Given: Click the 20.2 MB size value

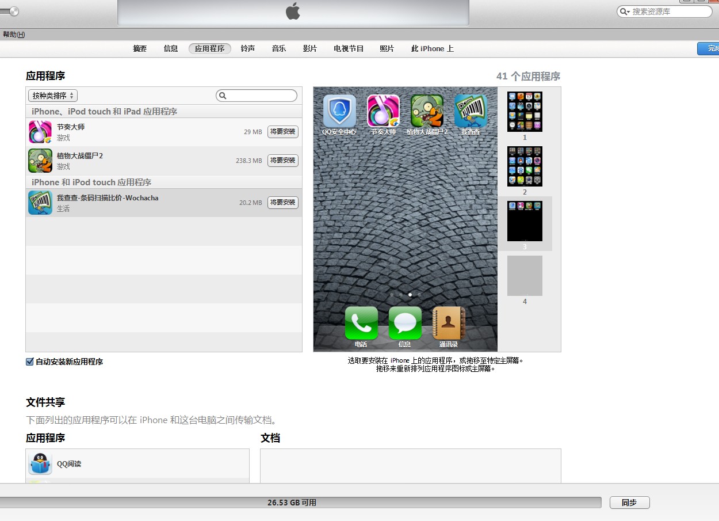Looking at the screenshot, I should pos(251,203).
